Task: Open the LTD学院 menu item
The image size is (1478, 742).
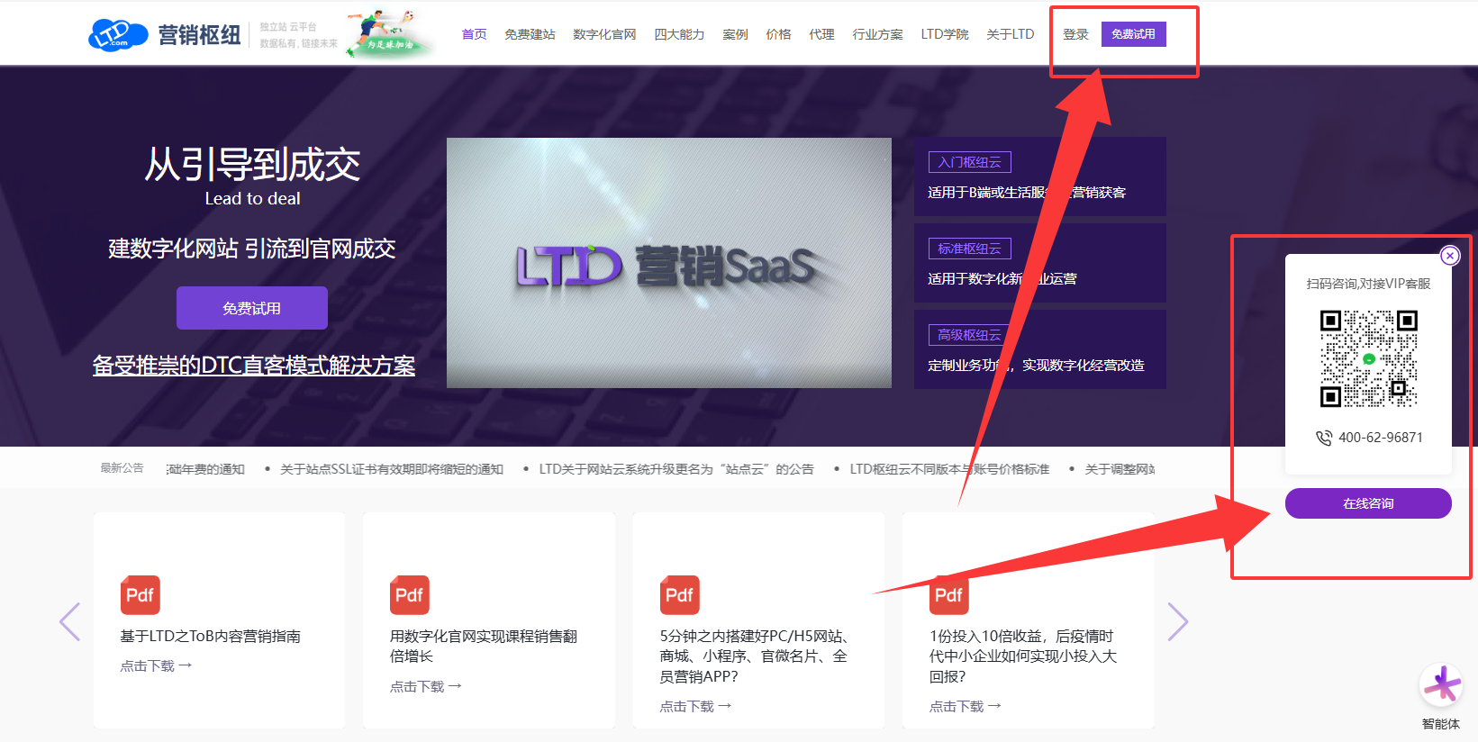Action: coord(945,34)
